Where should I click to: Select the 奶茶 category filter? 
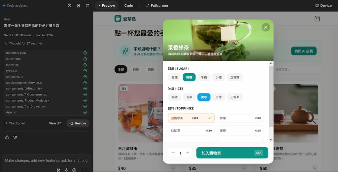[x=151, y=70]
